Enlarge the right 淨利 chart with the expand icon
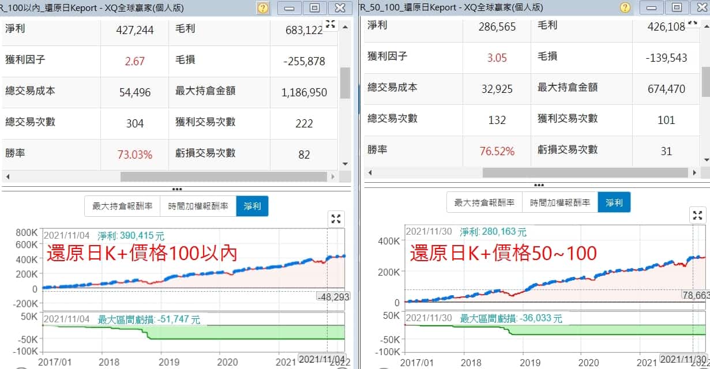This screenshot has height=369, width=710. click(698, 216)
